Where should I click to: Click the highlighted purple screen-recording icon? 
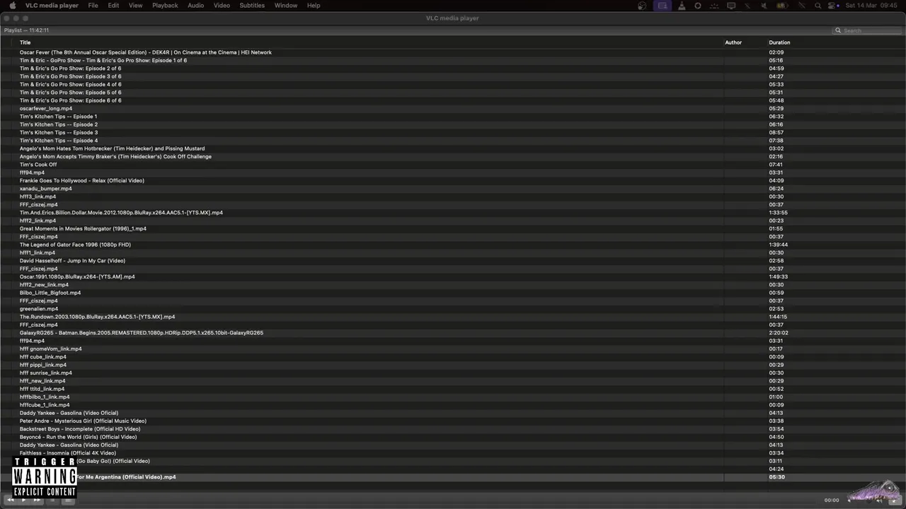(663, 6)
